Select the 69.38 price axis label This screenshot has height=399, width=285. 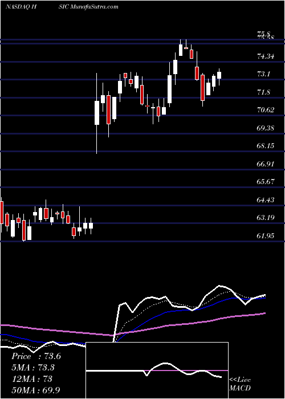pos(266,128)
